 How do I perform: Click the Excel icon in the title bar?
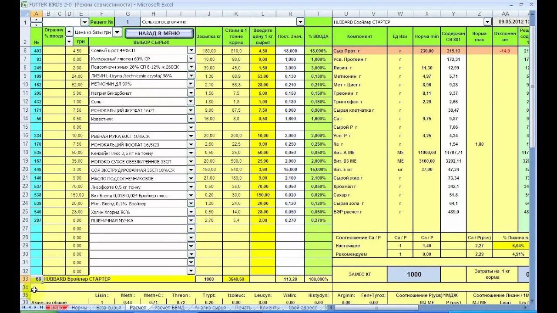pyautogui.click(x=24, y=4)
